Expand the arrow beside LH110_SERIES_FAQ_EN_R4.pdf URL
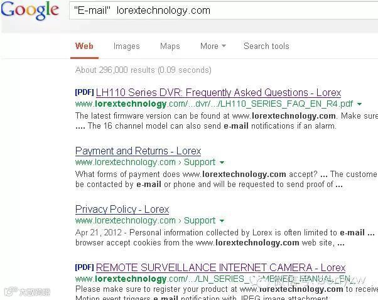Screen dimensions: 378x300 (x=359, y=104)
